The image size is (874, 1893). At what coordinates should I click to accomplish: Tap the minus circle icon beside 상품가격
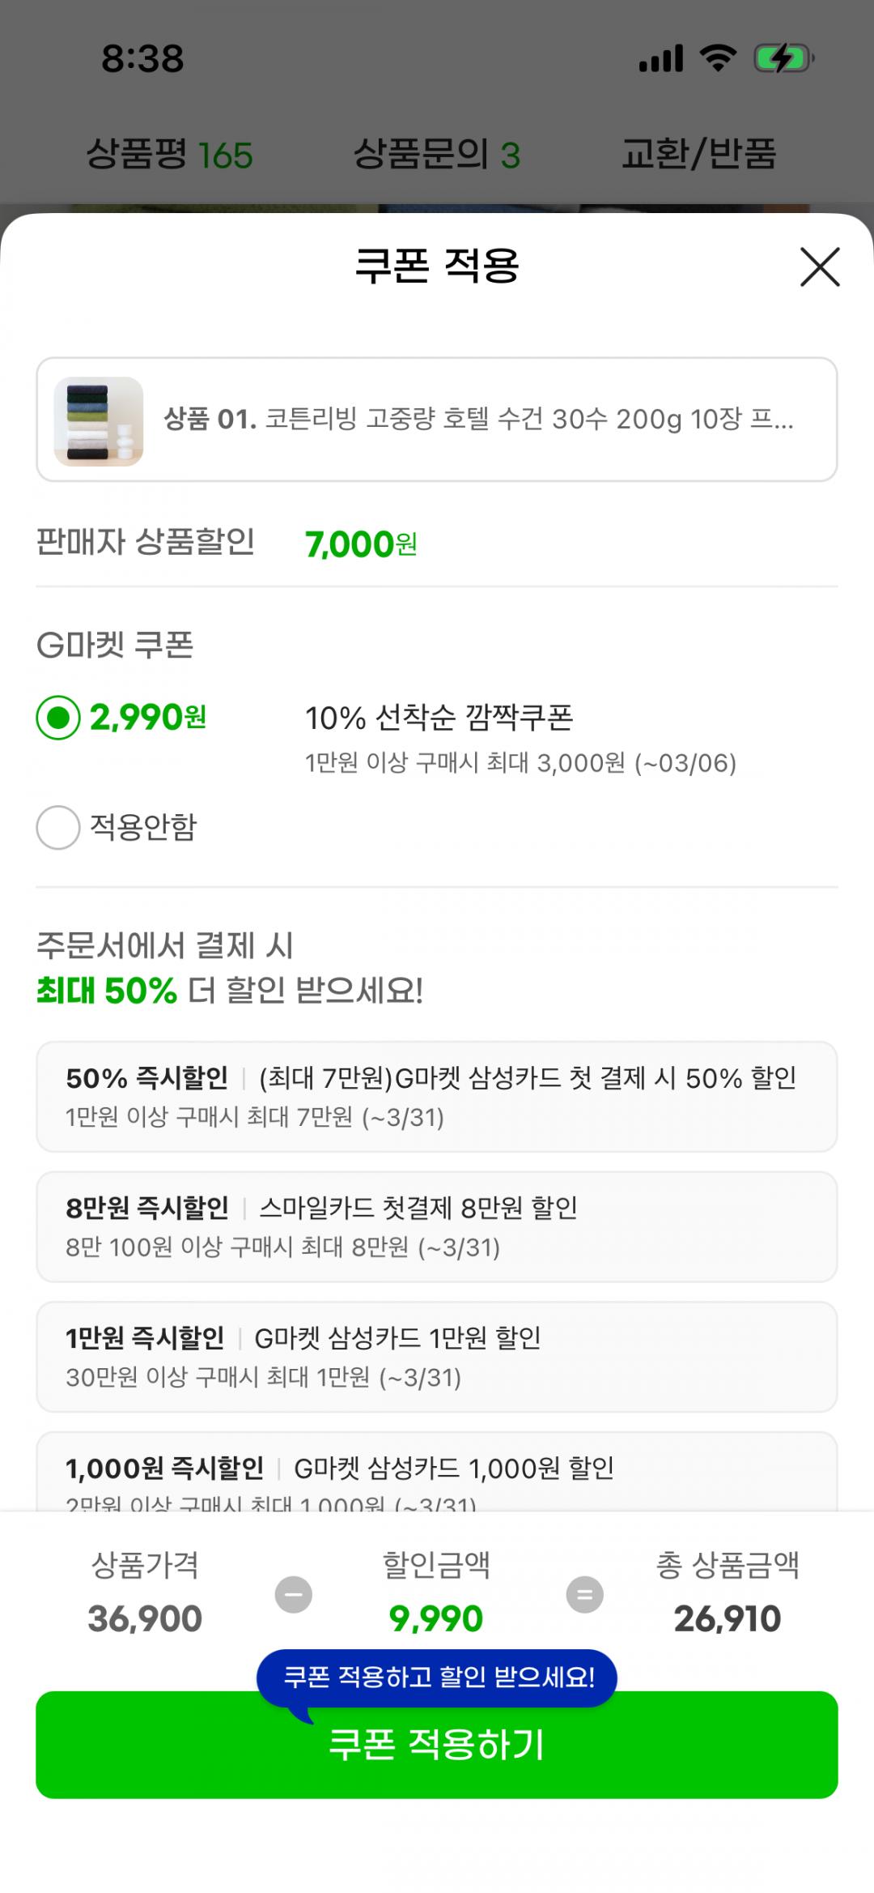coord(293,1595)
